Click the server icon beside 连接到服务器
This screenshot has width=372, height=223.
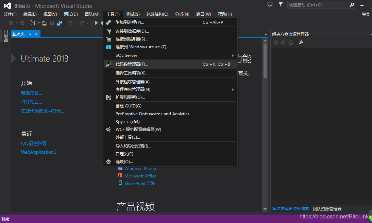point(108,39)
